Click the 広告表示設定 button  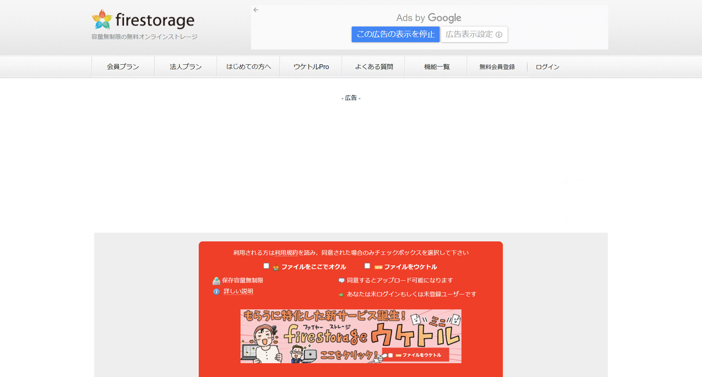click(x=474, y=34)
